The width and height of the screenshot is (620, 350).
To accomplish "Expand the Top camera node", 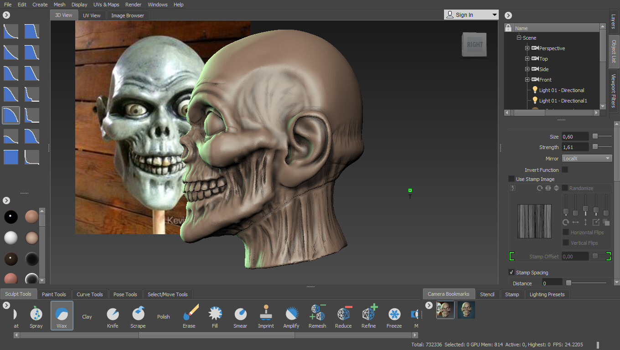I will coord(527,59).
